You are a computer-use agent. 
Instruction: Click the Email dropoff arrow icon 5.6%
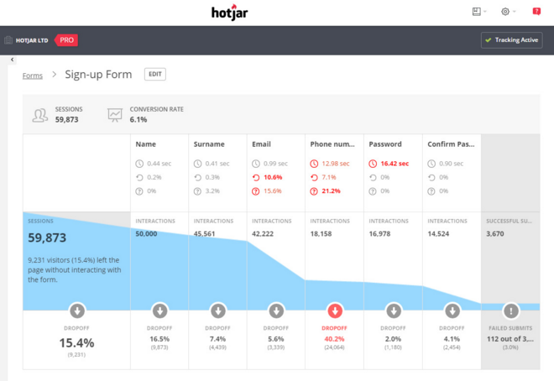276,311
